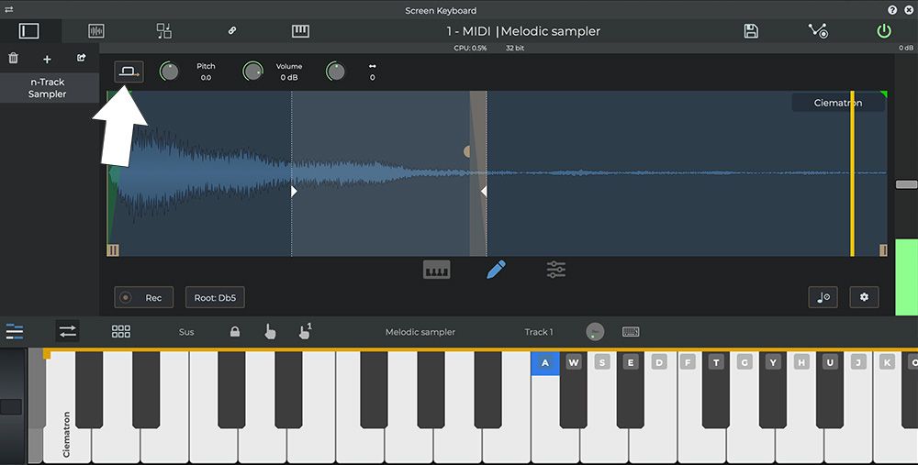
Task: Open the sliders settings tab
Action: (555, 270)
